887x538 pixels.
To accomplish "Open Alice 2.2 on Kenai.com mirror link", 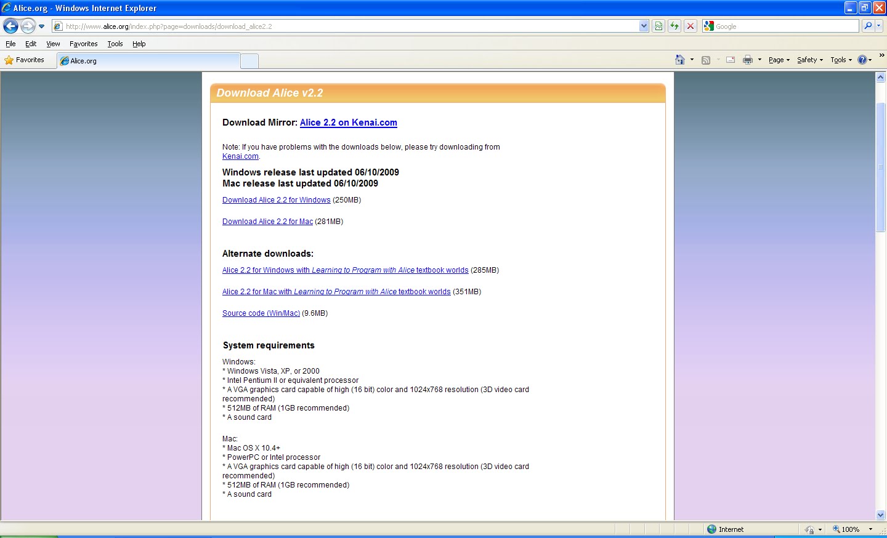I will click(349, 122).
